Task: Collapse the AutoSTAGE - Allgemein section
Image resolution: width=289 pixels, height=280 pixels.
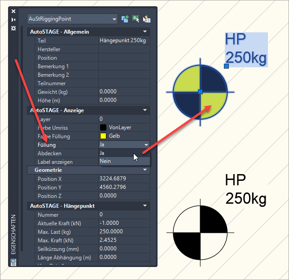Action: [x=144, y=32]
